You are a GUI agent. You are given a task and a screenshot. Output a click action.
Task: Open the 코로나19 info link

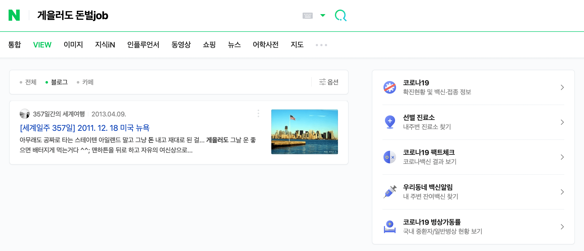tap(416, 83)
